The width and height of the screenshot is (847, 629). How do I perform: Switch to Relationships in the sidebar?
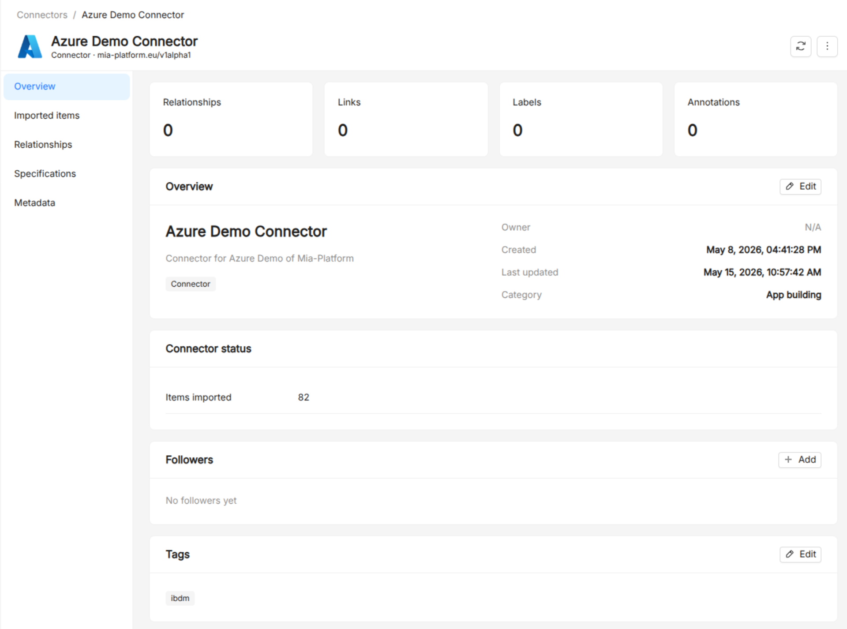click(67, 145)
